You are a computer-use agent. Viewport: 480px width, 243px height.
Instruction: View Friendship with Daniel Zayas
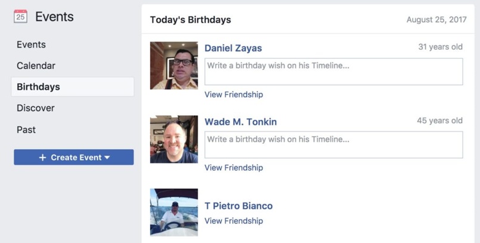pyautogui.click(x=233, y=94)
